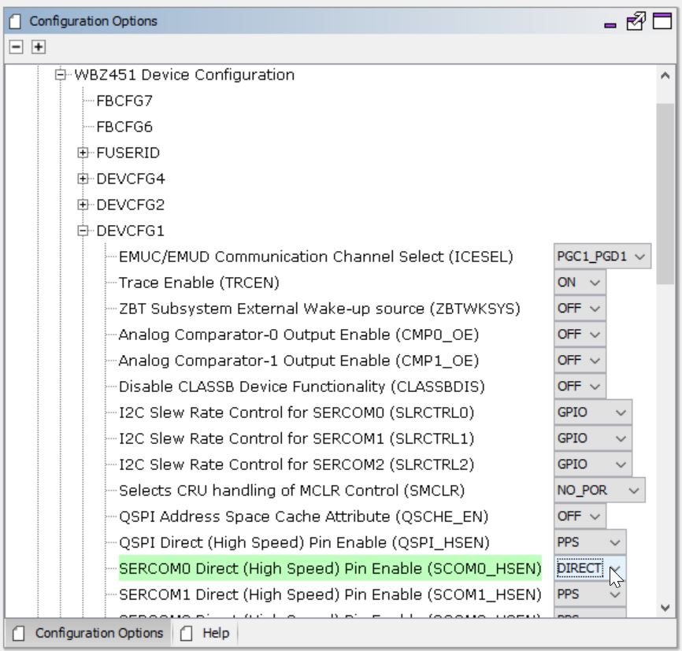Switch to the Help tab
The image size is (682, 651).
point(206,633)
